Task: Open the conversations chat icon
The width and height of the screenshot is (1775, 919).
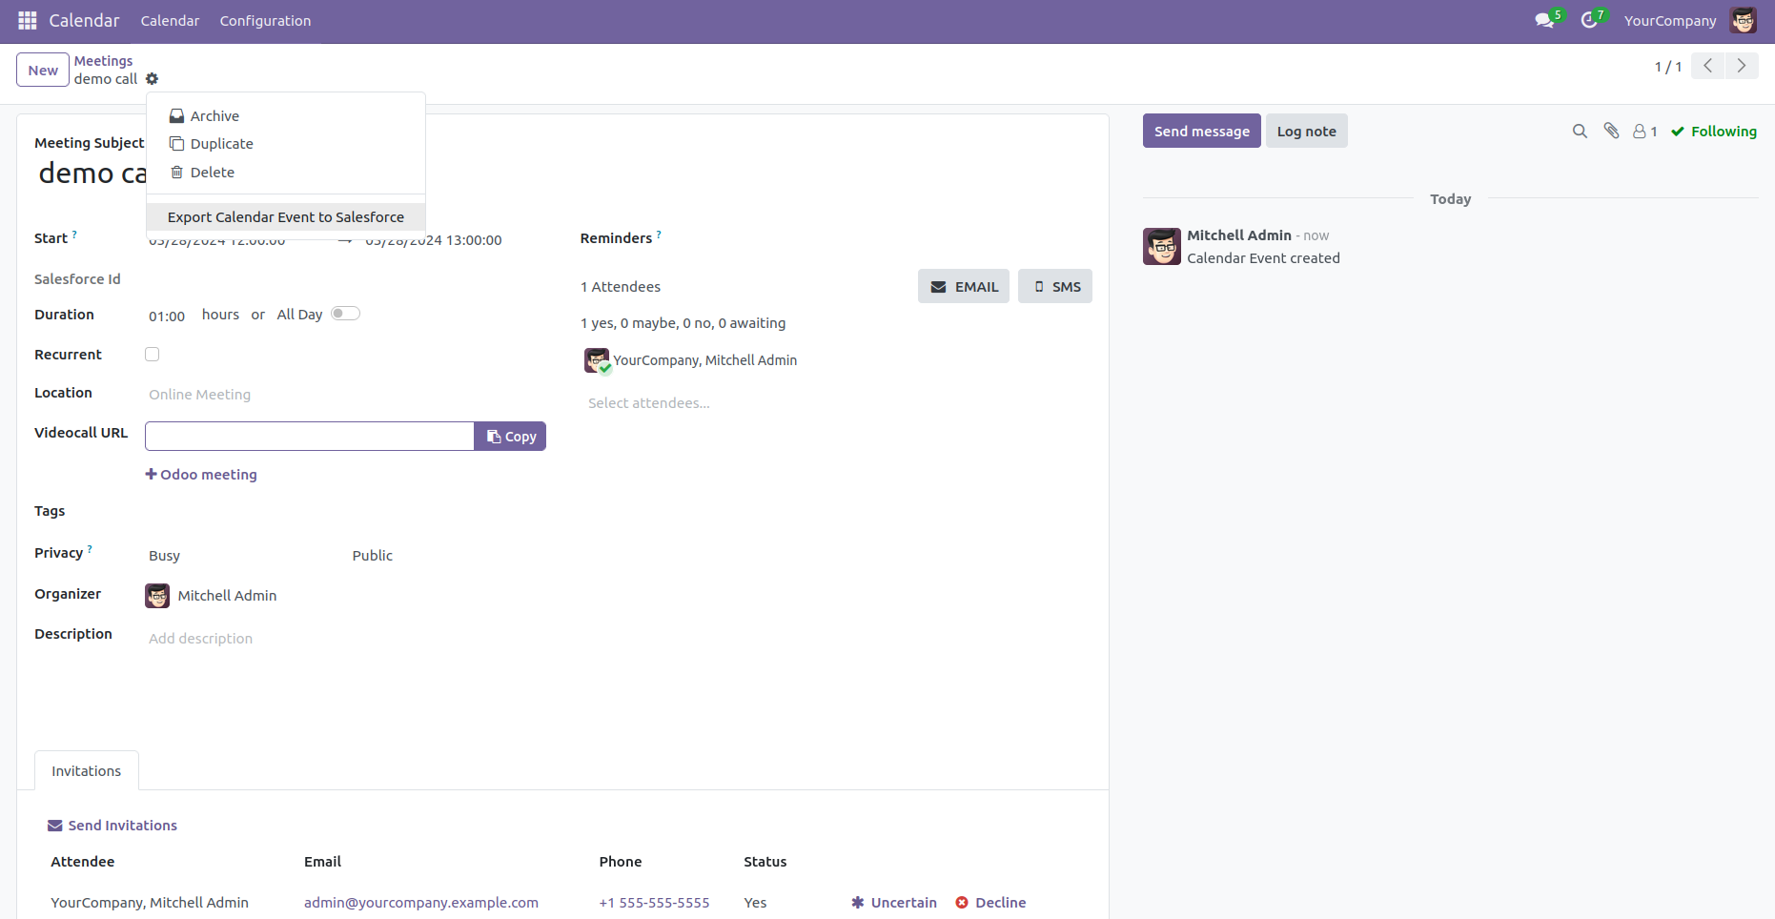Action: click(x=1544, y=20)
